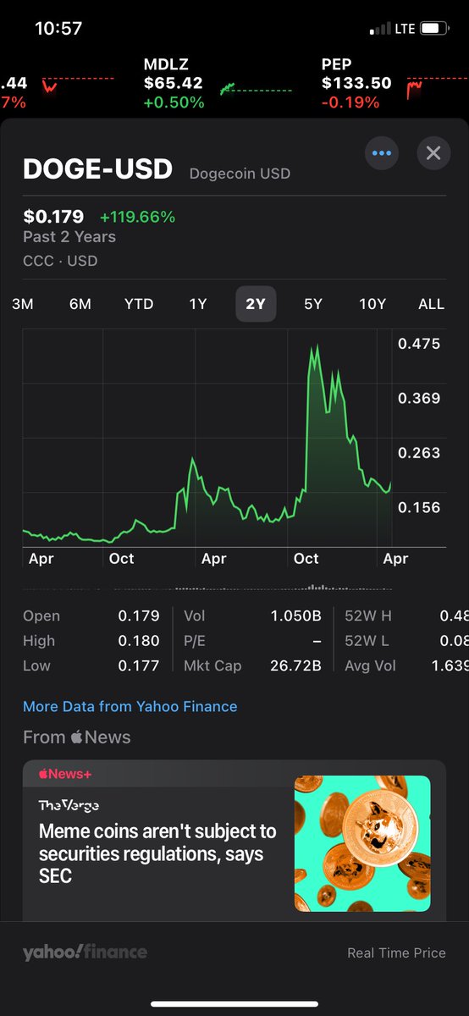
Task: Tap the battery icon in status bar
Action: [433, 29]
